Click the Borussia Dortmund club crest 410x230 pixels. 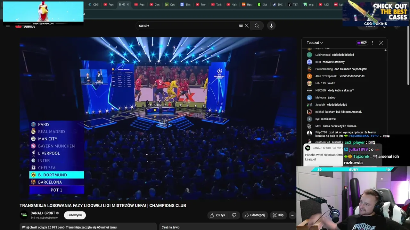(33, 175)
